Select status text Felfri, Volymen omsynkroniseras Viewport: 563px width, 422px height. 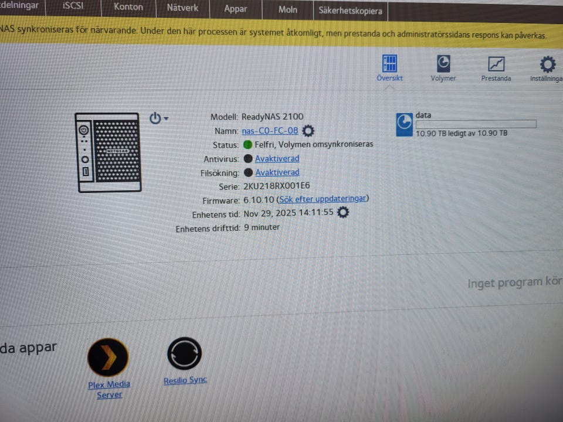[x=314, y=144]
